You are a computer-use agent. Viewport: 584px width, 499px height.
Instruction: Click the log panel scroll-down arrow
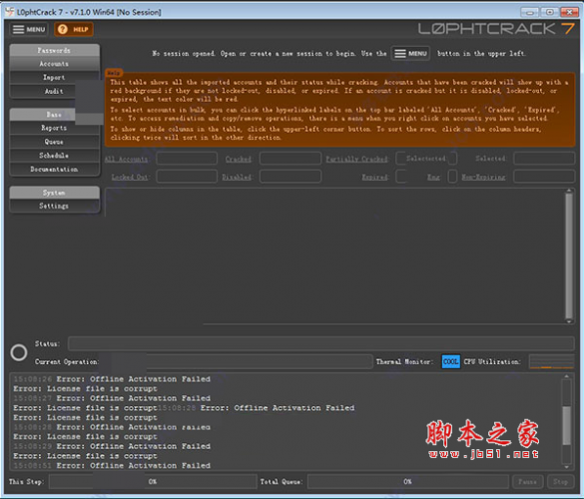[x=566, y=467]
